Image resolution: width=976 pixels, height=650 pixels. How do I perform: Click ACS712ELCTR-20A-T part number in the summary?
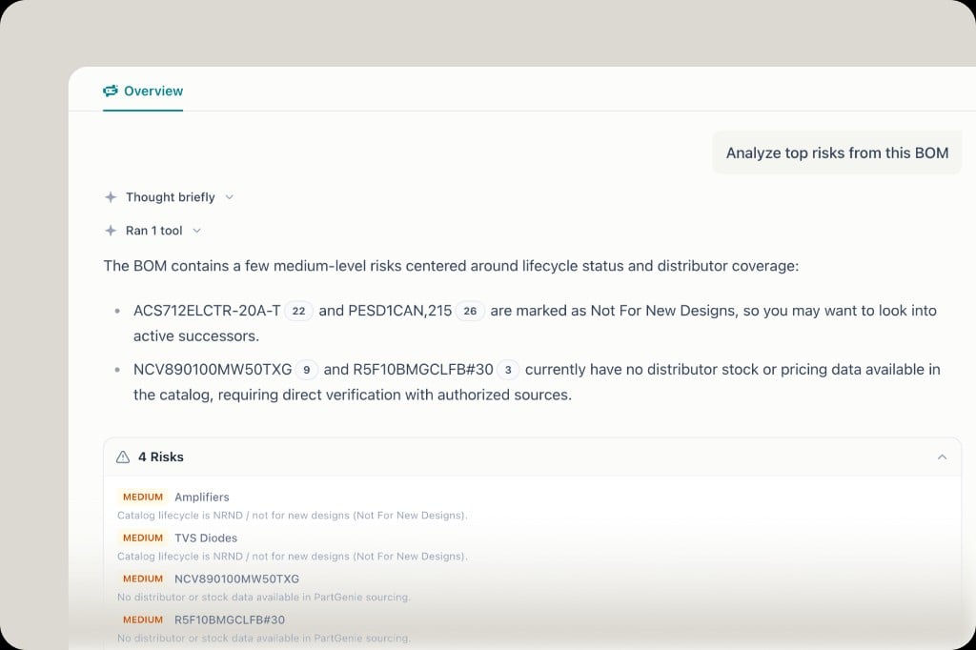(207, 311)
